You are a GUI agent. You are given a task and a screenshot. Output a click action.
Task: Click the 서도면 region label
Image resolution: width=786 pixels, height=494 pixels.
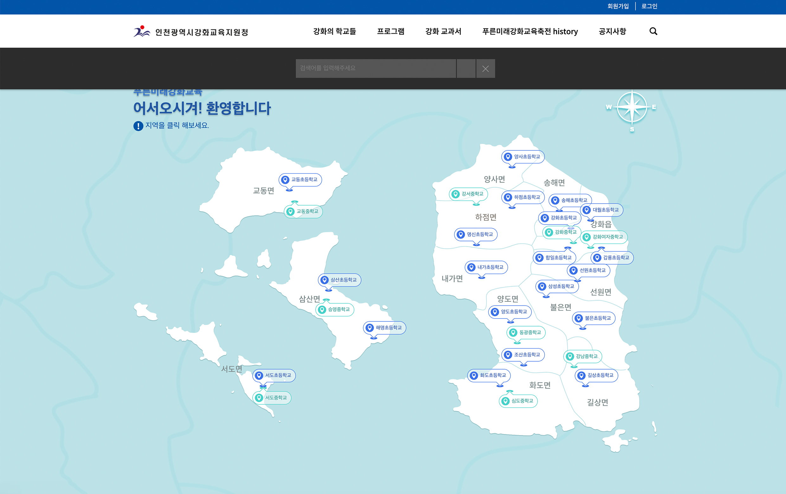[232, 369]
